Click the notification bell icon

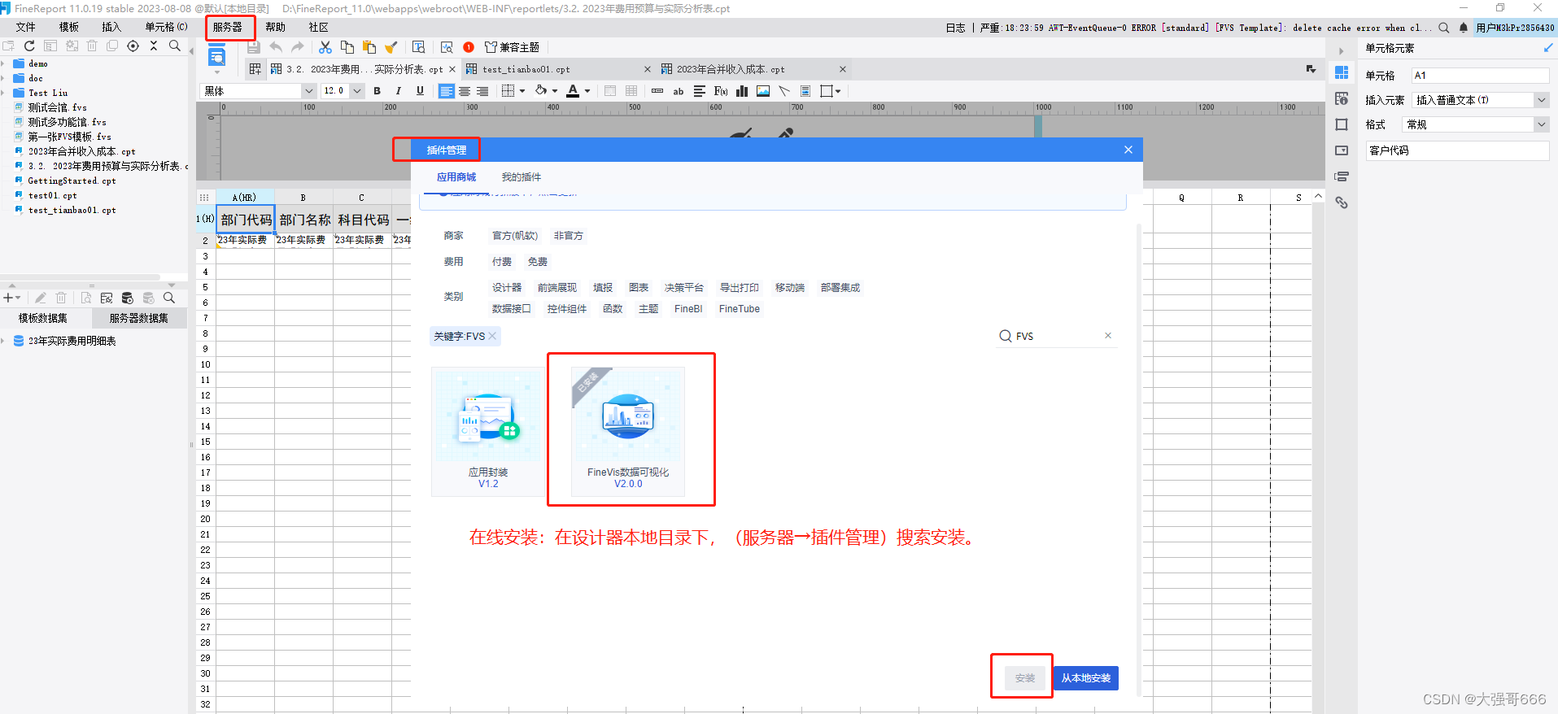[1464, 28]
